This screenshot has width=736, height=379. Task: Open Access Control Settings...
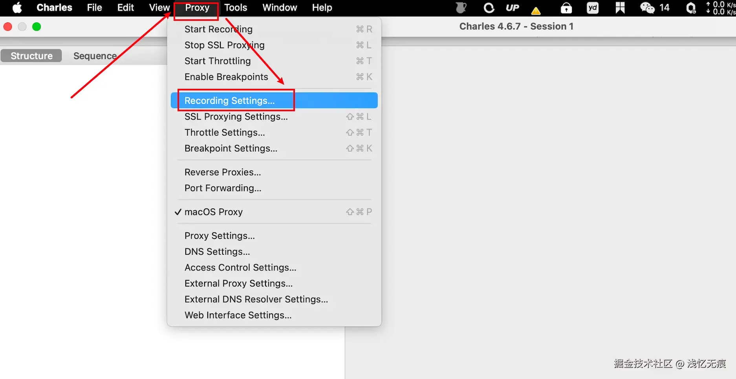274,267
